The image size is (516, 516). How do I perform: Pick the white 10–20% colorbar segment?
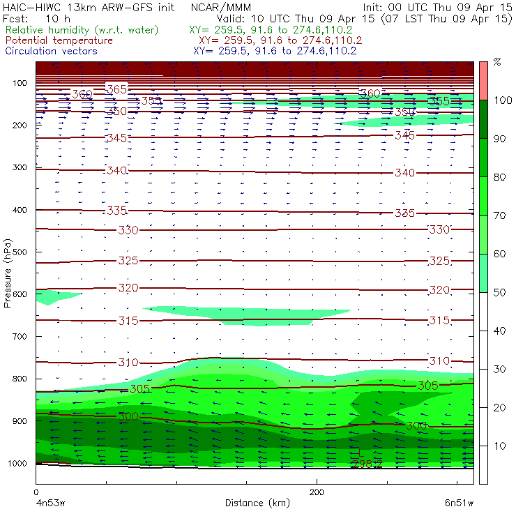(x=483, y=427)
